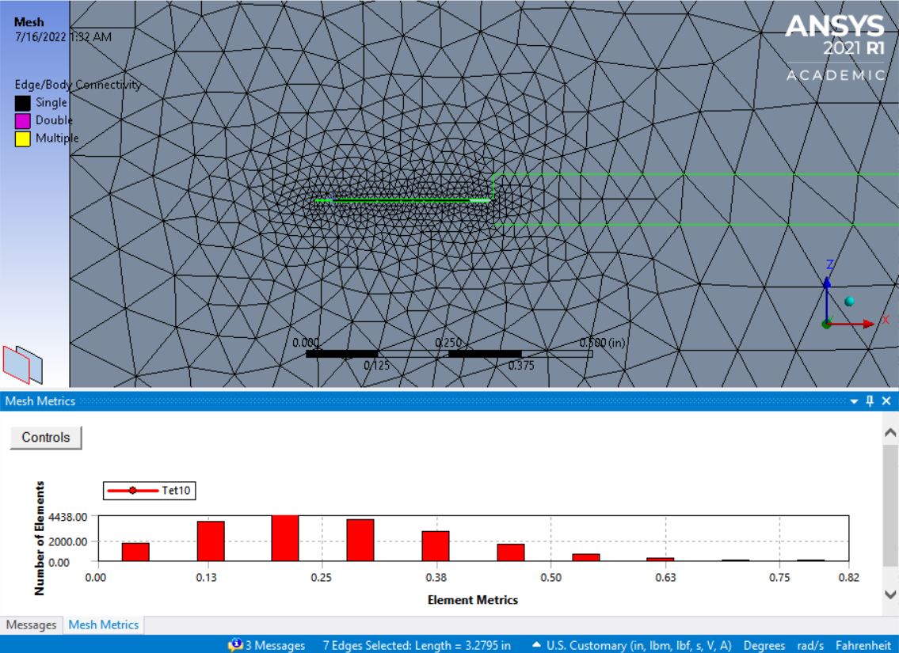Click the '7 Edges Selected' status text
The height and width of the screenshot is (653, 899).
click(x=417, y=646)
